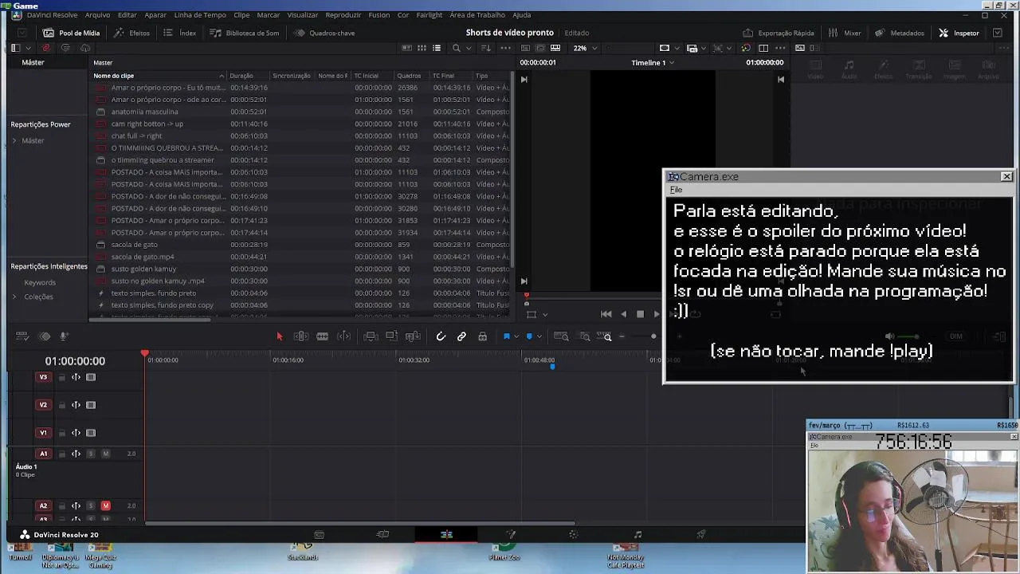Click the bypass color grades icon
Image resolution: width=1020 pixels, height=574 pixels.
pyautogui.click(x=745, y=48)
